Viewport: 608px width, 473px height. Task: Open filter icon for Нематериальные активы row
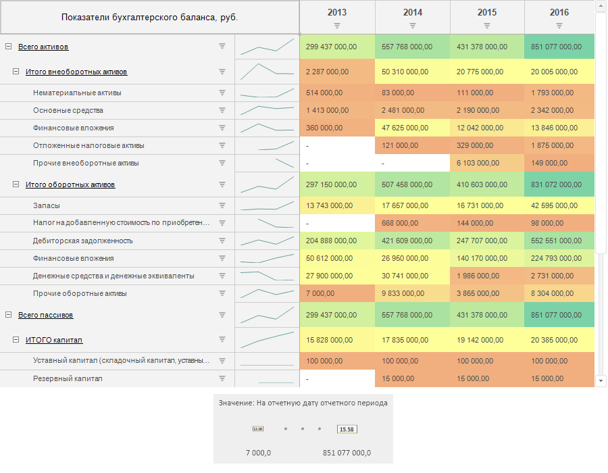[222, 93]
